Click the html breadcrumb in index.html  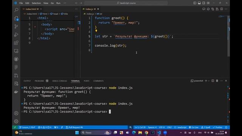point(44,14)
